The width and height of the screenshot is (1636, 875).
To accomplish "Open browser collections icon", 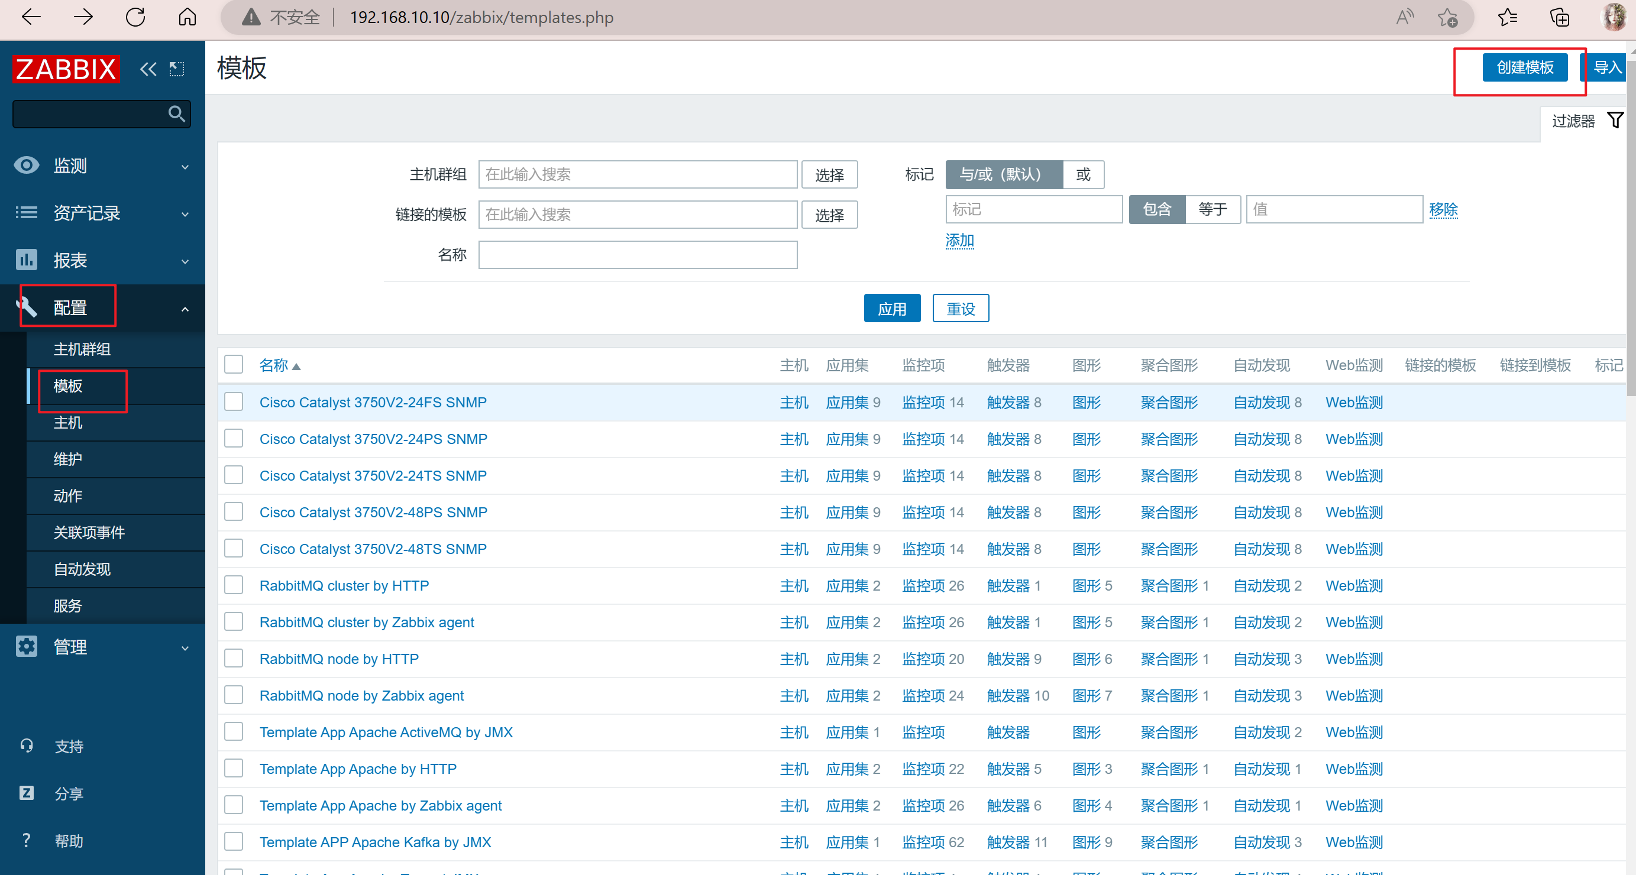I will click(x=1560, y=17).
